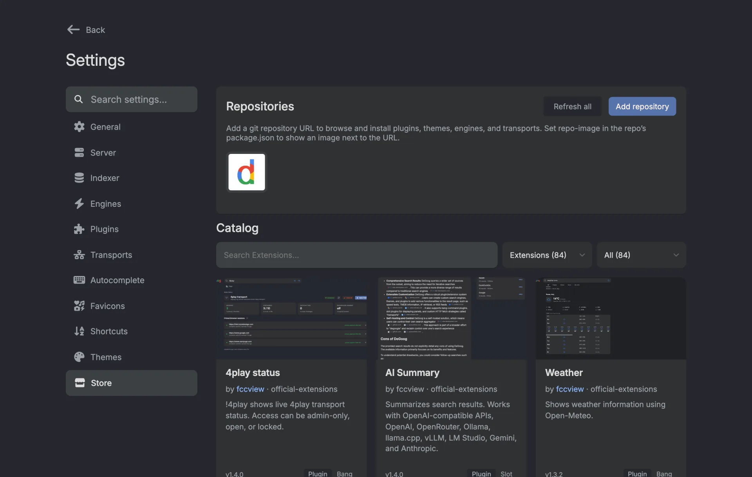The width and height of the screenshot is (752, 477).
Task: Click the v1.3.2 version text
Action: coord(554,474)
